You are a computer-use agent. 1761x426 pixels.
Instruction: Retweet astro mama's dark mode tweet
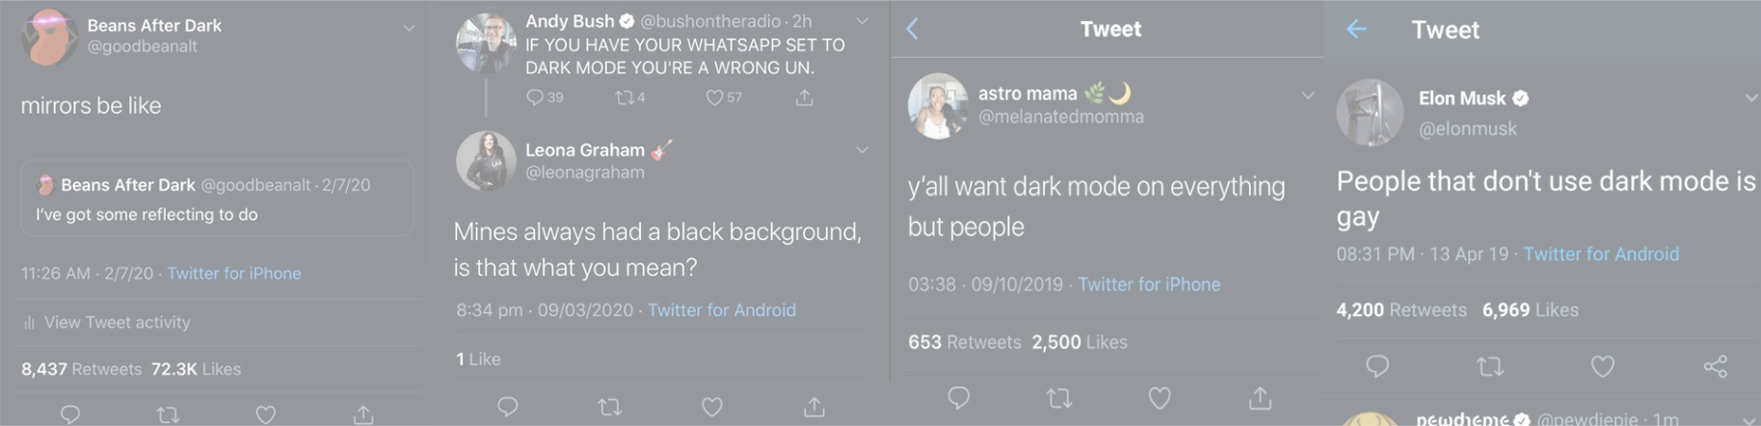pos(1059,398)
